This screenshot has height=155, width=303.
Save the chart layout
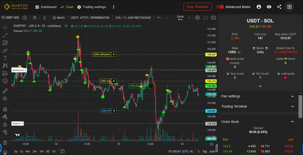180,18
